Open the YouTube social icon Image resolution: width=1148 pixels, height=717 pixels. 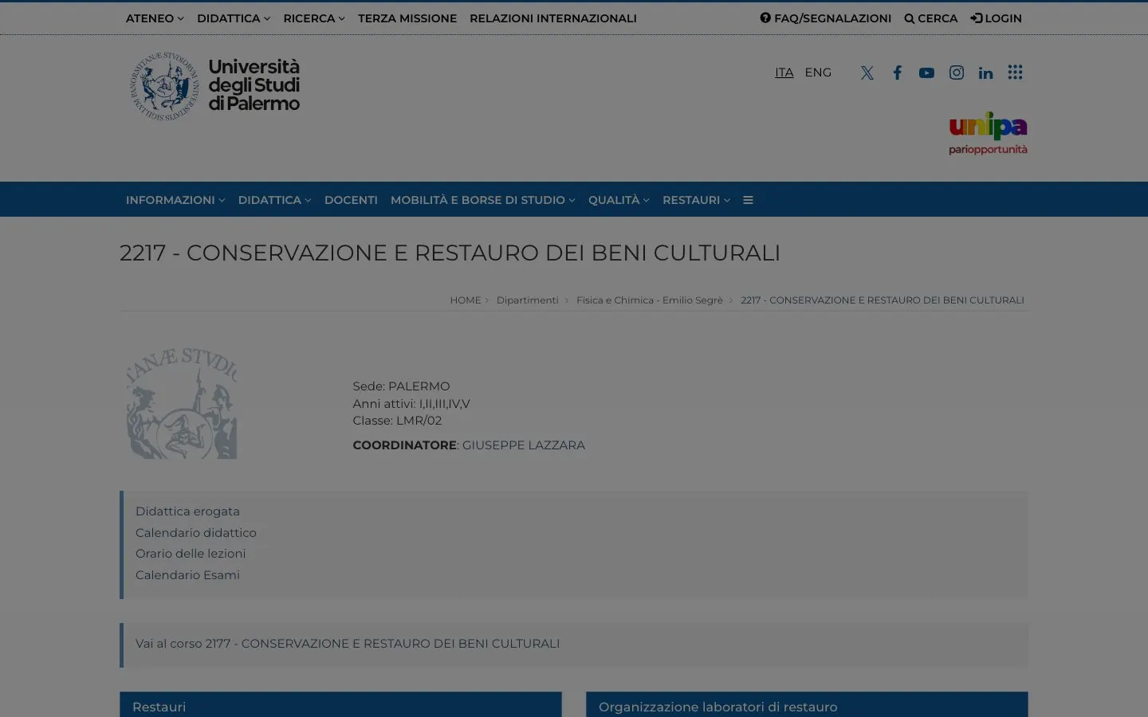click(x=926, y=72)
